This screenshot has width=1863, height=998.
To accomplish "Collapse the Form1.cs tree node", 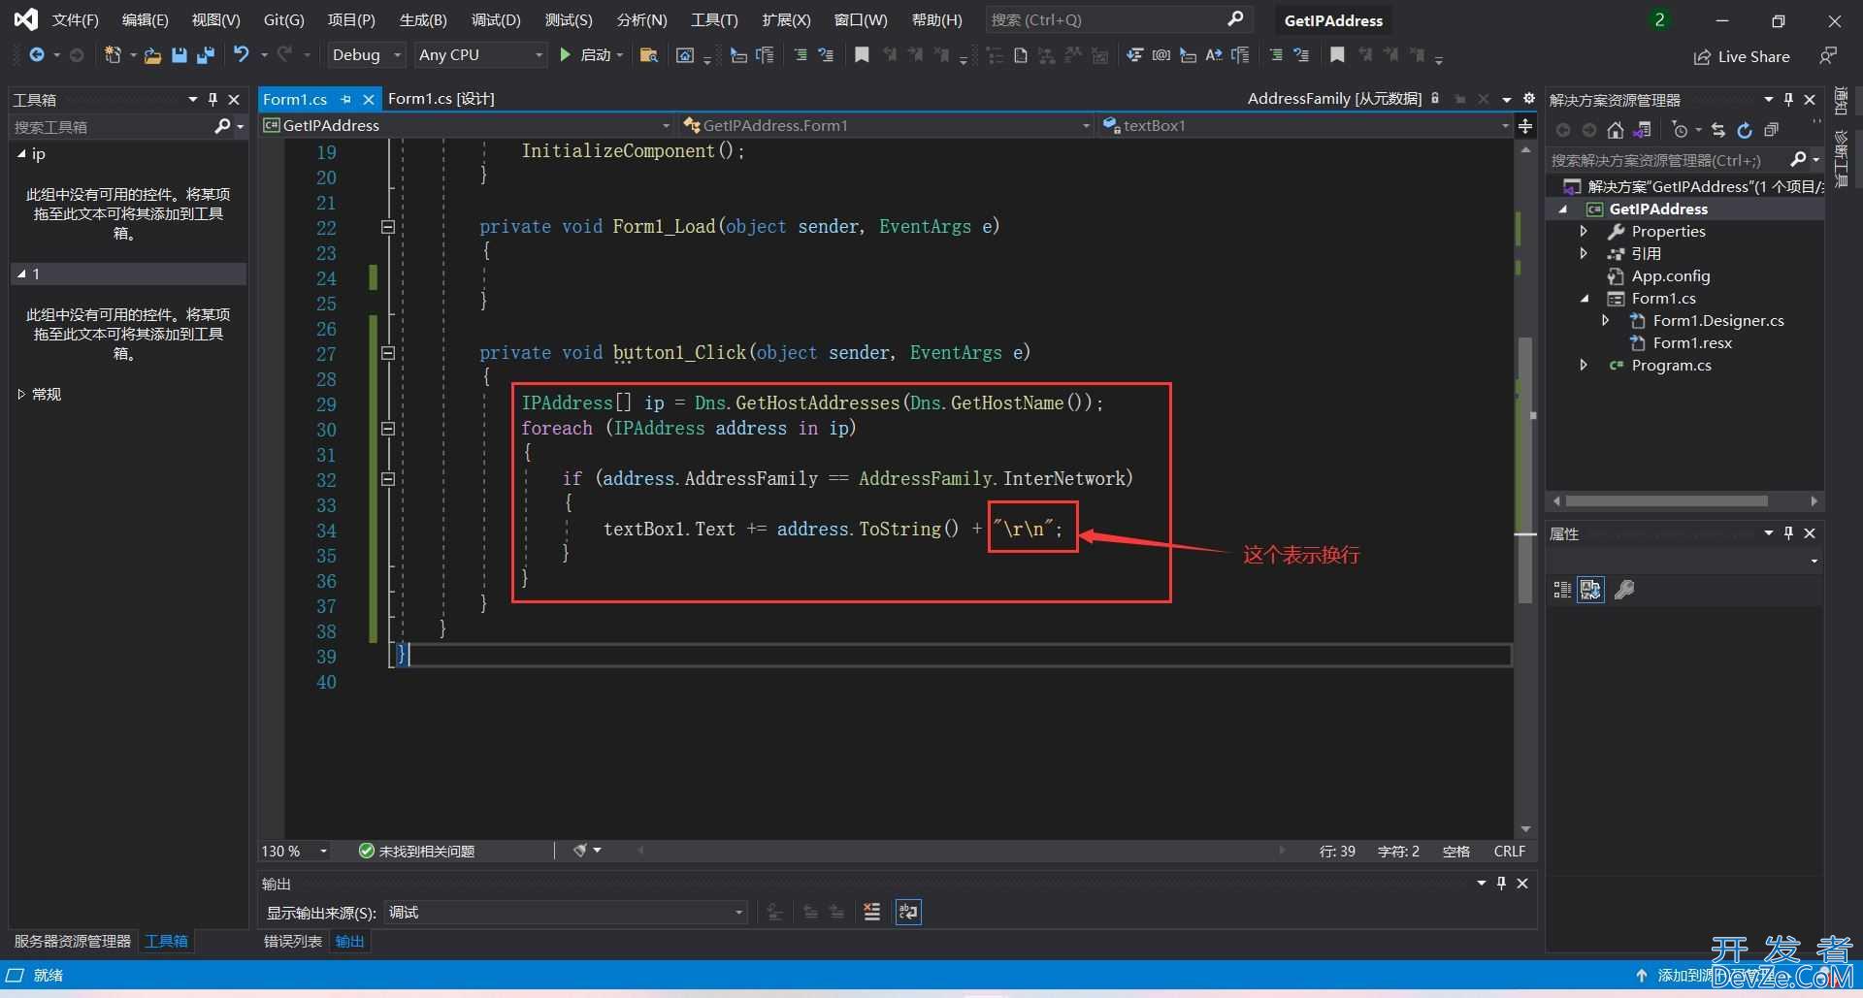I will [1585, 298].
